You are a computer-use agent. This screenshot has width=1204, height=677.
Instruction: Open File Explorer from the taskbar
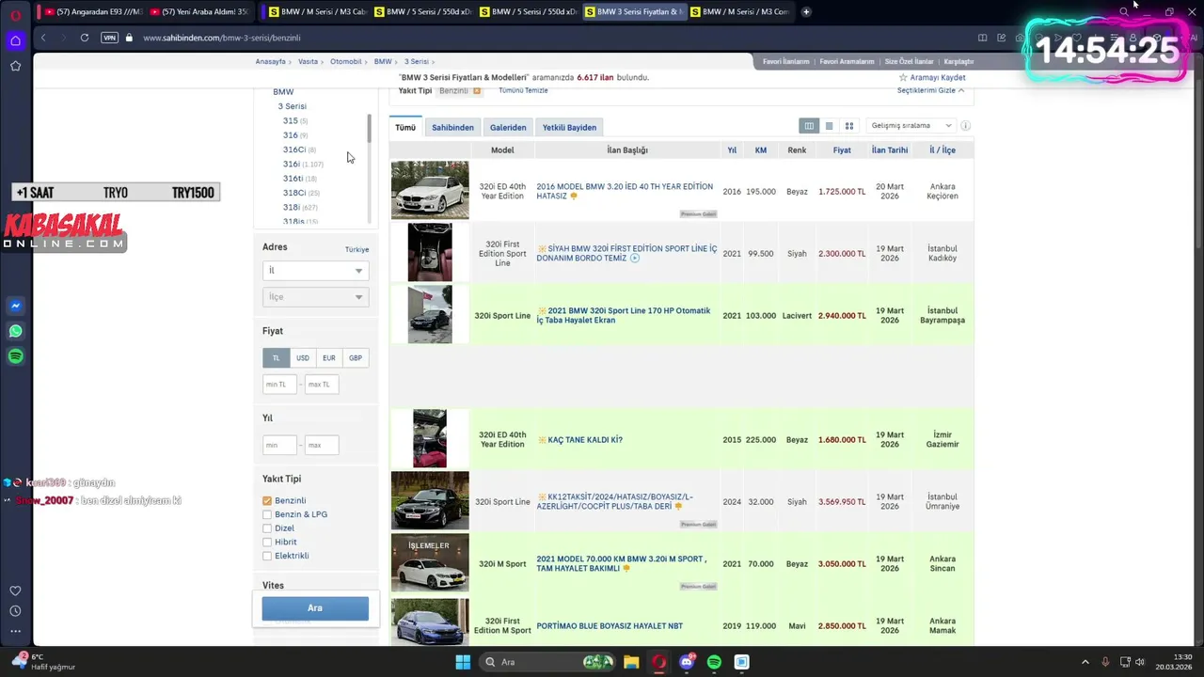[x=631, y=662]
